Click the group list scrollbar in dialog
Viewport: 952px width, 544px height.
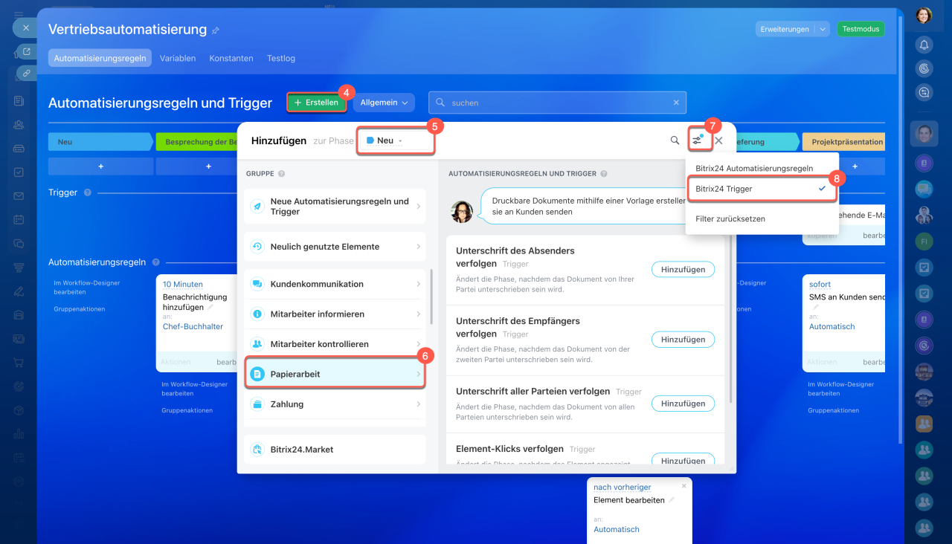431,297
